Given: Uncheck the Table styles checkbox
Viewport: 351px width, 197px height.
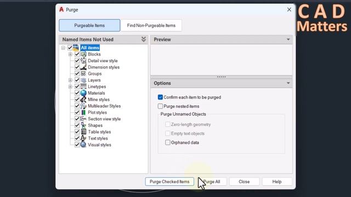Looking at the screenshot, I should [77, 132].
